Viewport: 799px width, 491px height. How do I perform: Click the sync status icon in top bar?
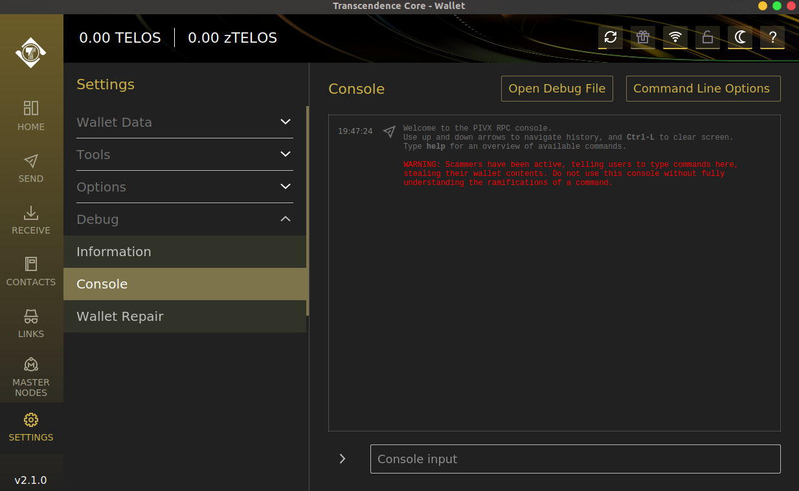click(611, 38)
